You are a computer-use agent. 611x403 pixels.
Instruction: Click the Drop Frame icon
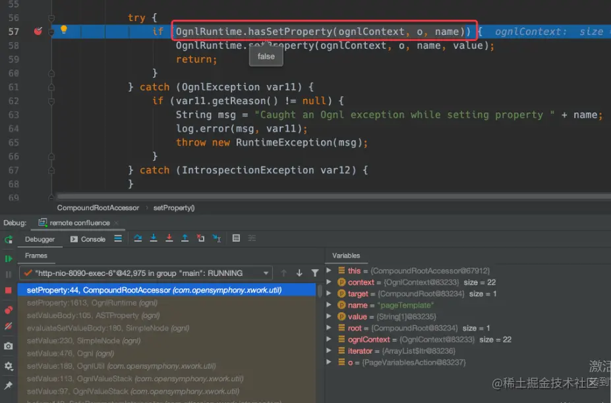tap(200, 238)
